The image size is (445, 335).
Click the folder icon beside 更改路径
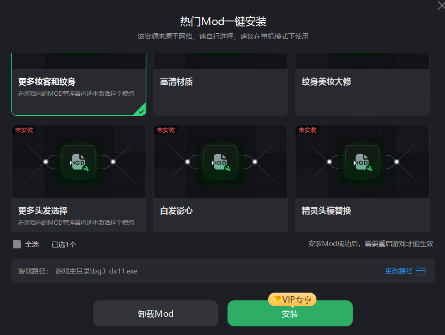click(x=420, y=271)
